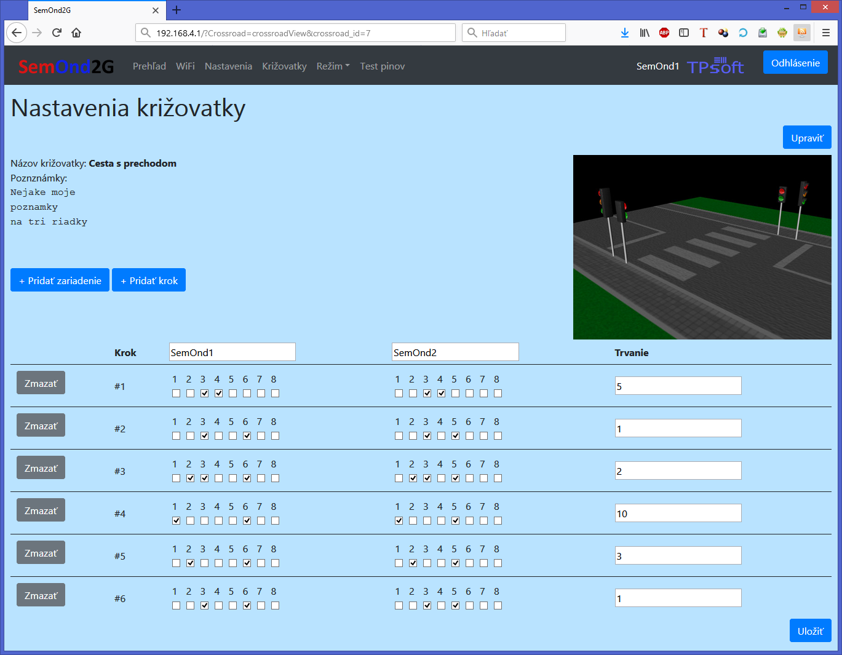This screenshot has height=655, width=842.
Task: Expand the Režim dropdown menu
Action: [x=333, y=66]
